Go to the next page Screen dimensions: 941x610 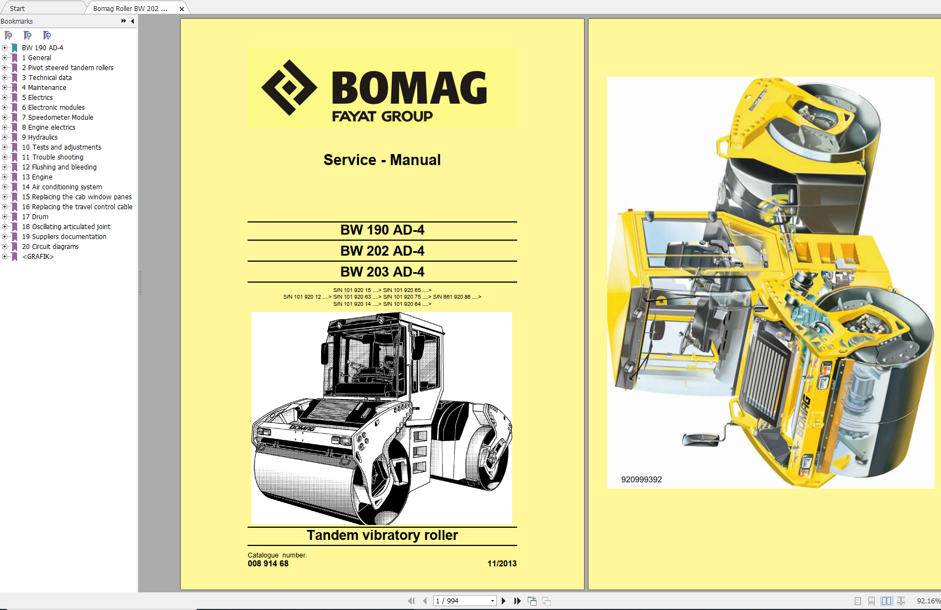(x=503, y=601)
